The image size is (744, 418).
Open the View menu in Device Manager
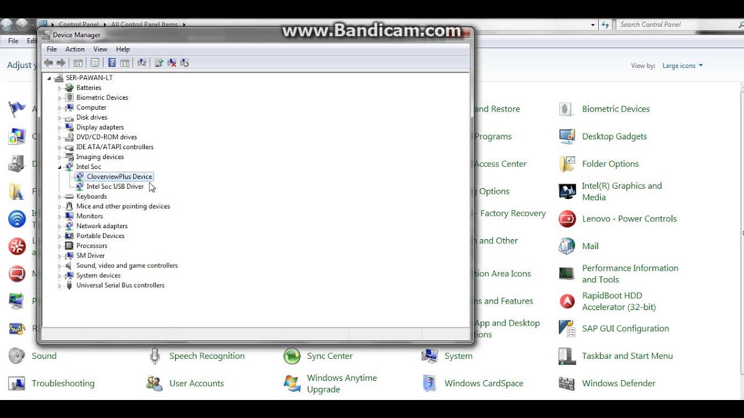click(101, 49)
